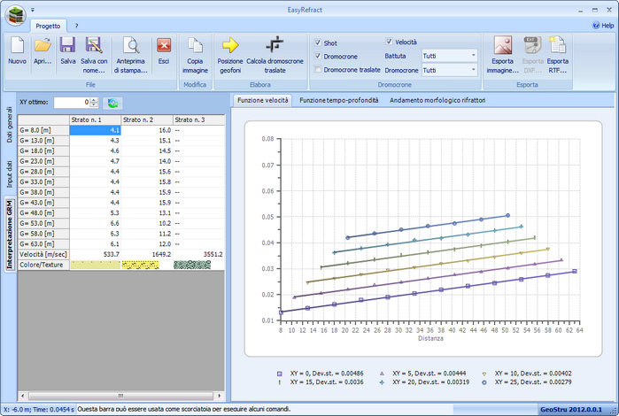This screenshot has height=416, width=619.
Task: Open quick access toolbar customize arrow
Action: pos(33,10)
